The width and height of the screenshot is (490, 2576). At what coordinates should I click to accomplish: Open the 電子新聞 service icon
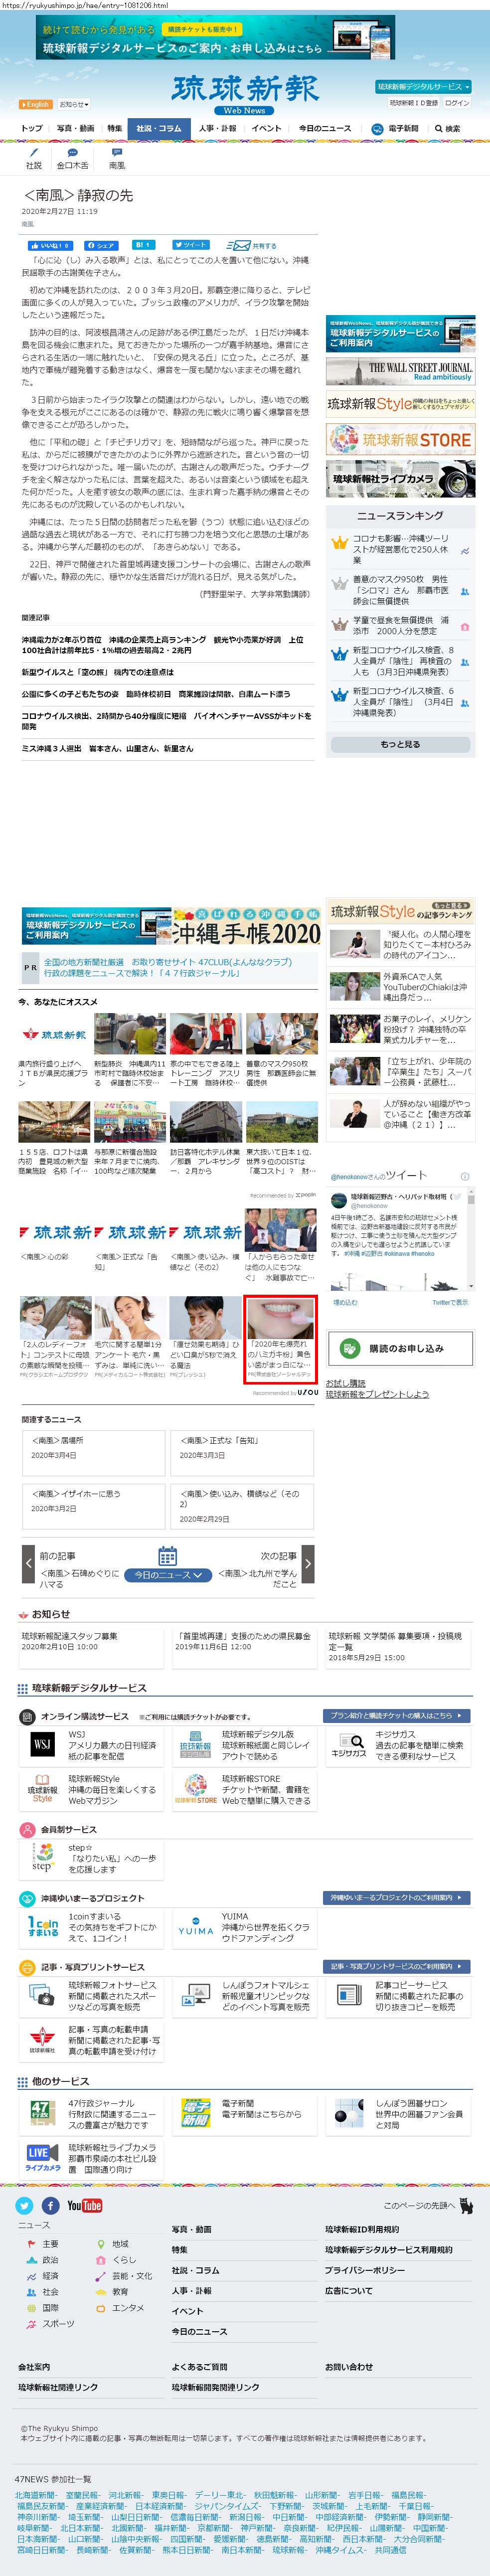click(x=195, y=2112)
